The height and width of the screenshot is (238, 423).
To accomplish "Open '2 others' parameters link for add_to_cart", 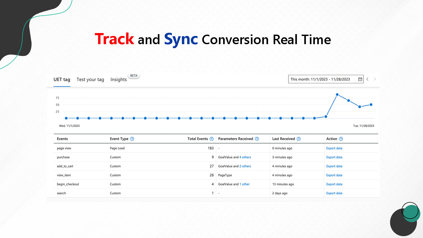I will point(245,166).
